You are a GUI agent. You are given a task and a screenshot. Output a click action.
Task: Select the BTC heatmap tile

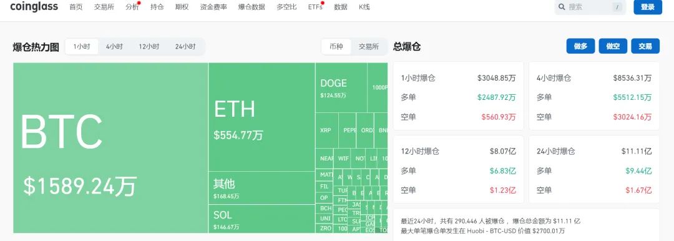[110, 147]
